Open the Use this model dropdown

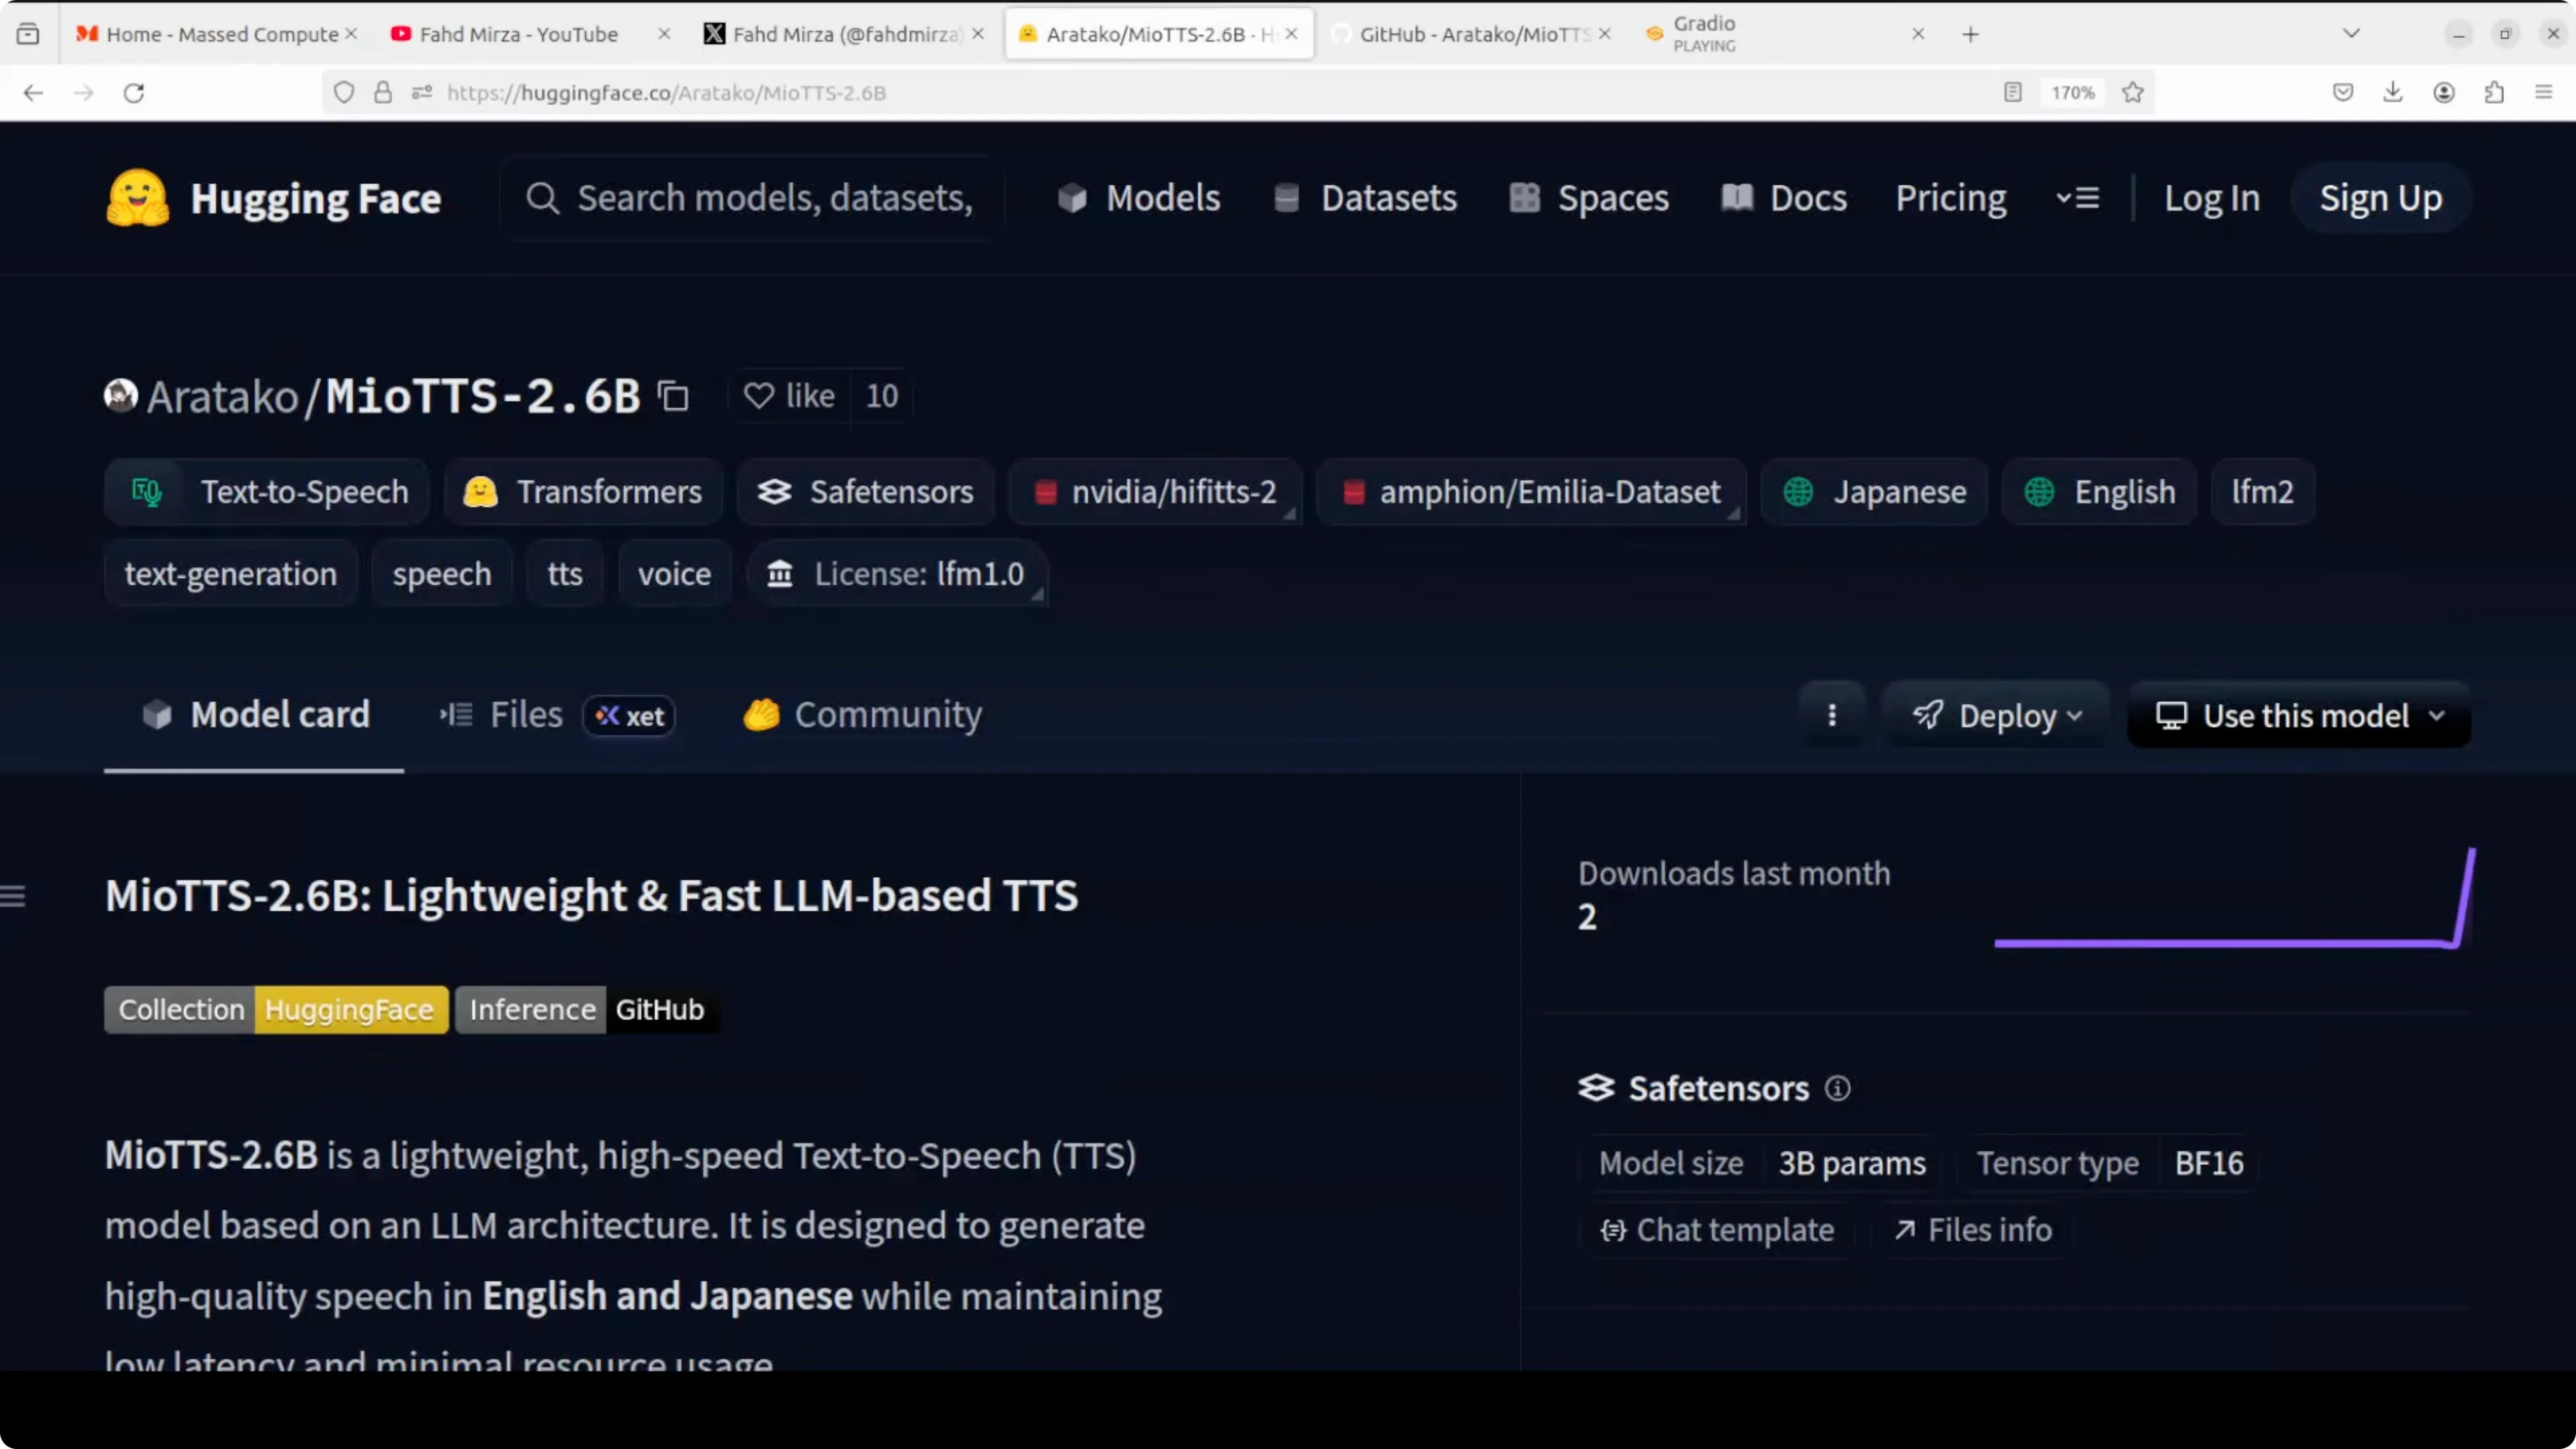2299,715
